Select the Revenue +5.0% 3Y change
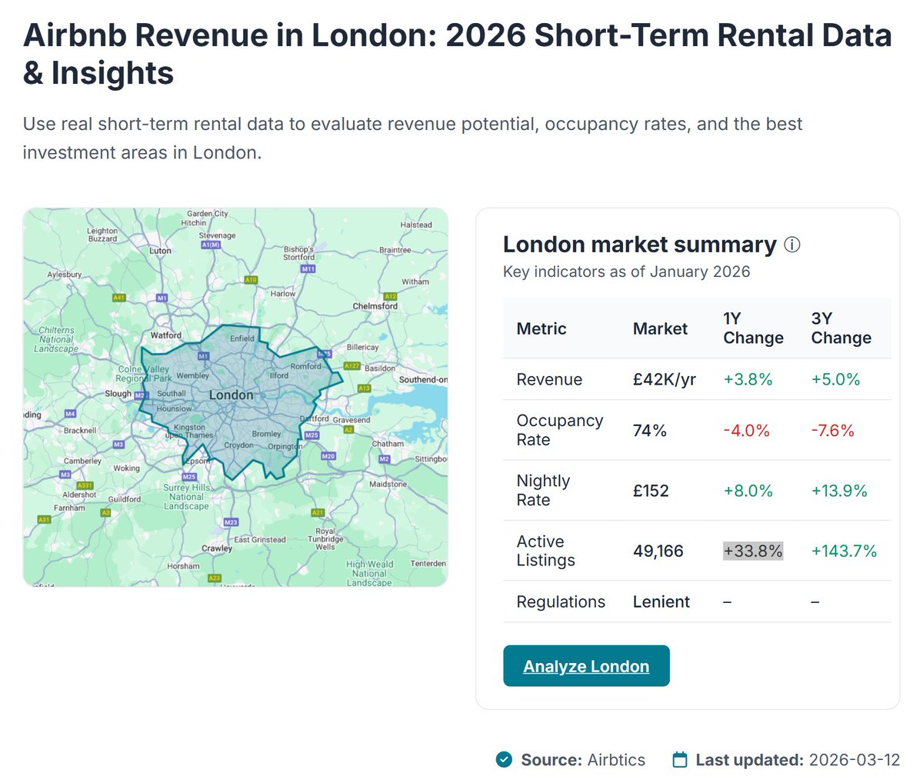 835,379
